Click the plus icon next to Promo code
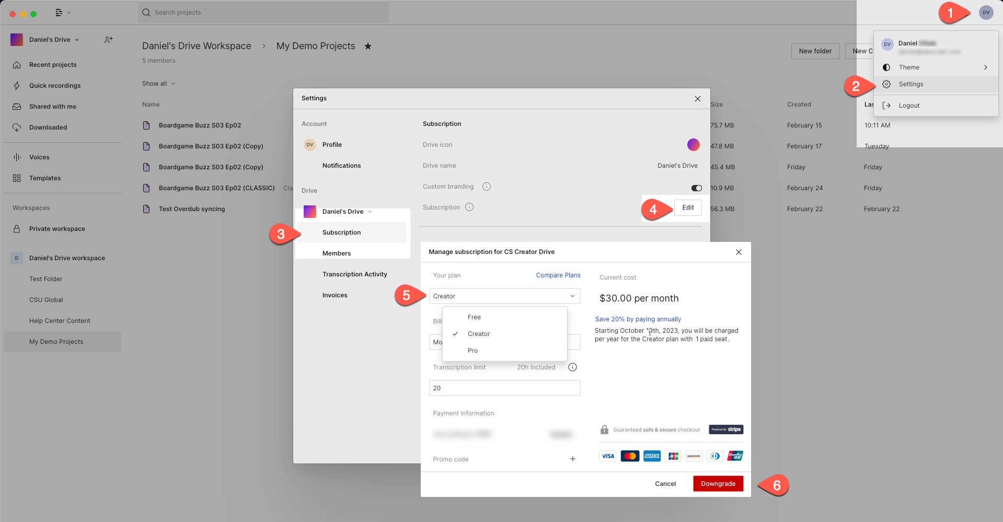This screenshot has height=522, width=1003. [x=573, y=459]
